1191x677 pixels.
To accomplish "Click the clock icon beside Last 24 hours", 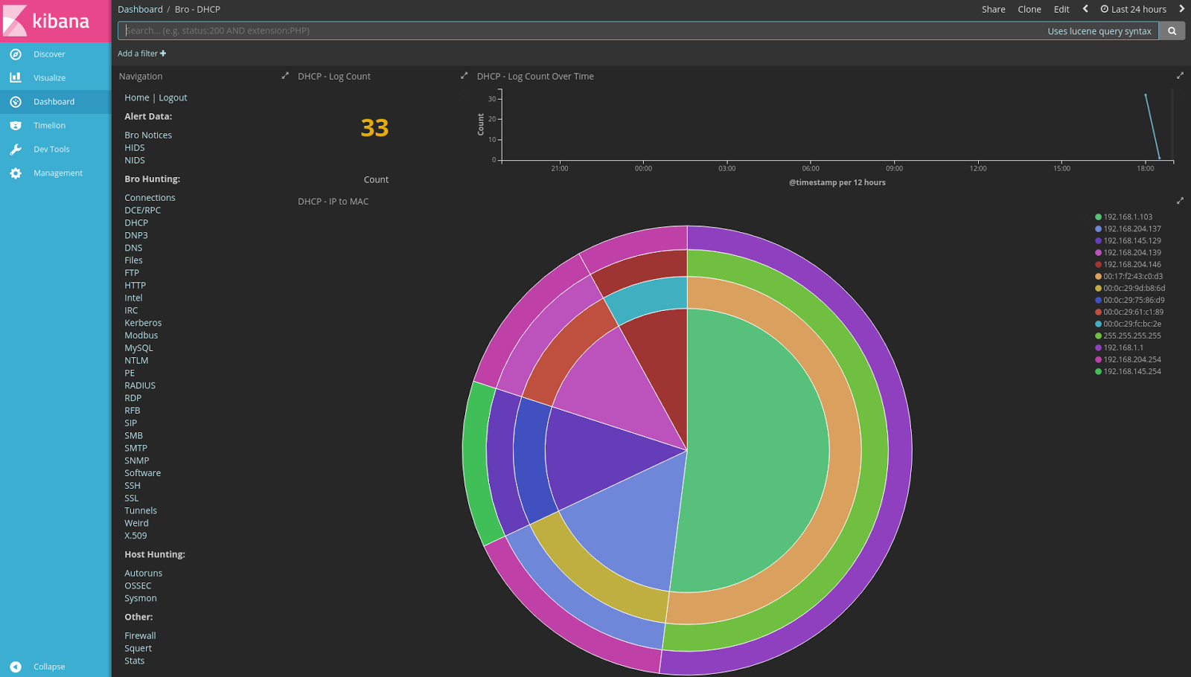I will (x=1103, y=9).
